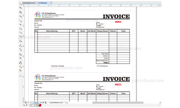Select 'Sub Total' label in top invoice

(105, 54)
